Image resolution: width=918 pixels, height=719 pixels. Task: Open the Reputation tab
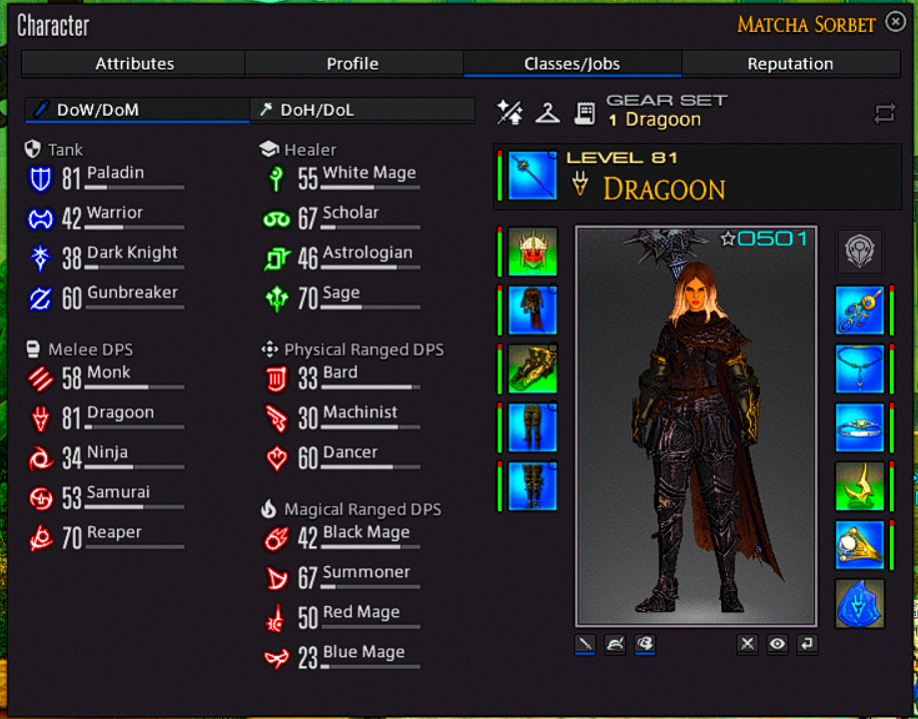click(x=790, y=63)
